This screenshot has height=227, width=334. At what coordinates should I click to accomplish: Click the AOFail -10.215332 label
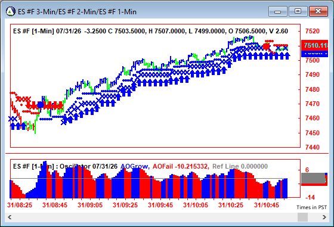tap(181, 166)
